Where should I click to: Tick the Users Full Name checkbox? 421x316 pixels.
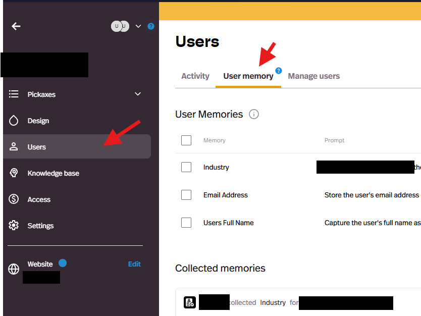186,223
